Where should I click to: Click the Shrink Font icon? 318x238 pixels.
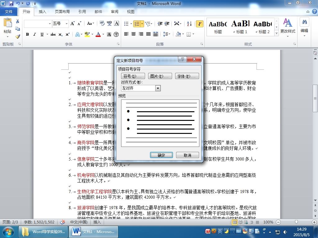click(x=79, y=24)
